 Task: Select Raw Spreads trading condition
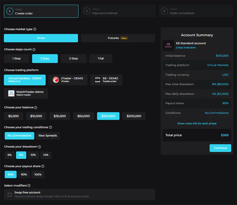click(48, 136)
